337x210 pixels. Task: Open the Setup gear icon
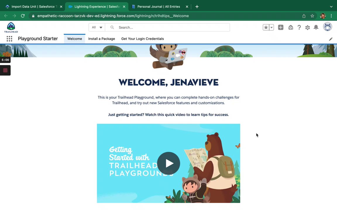pyautogui.click(x=307, y=27)
